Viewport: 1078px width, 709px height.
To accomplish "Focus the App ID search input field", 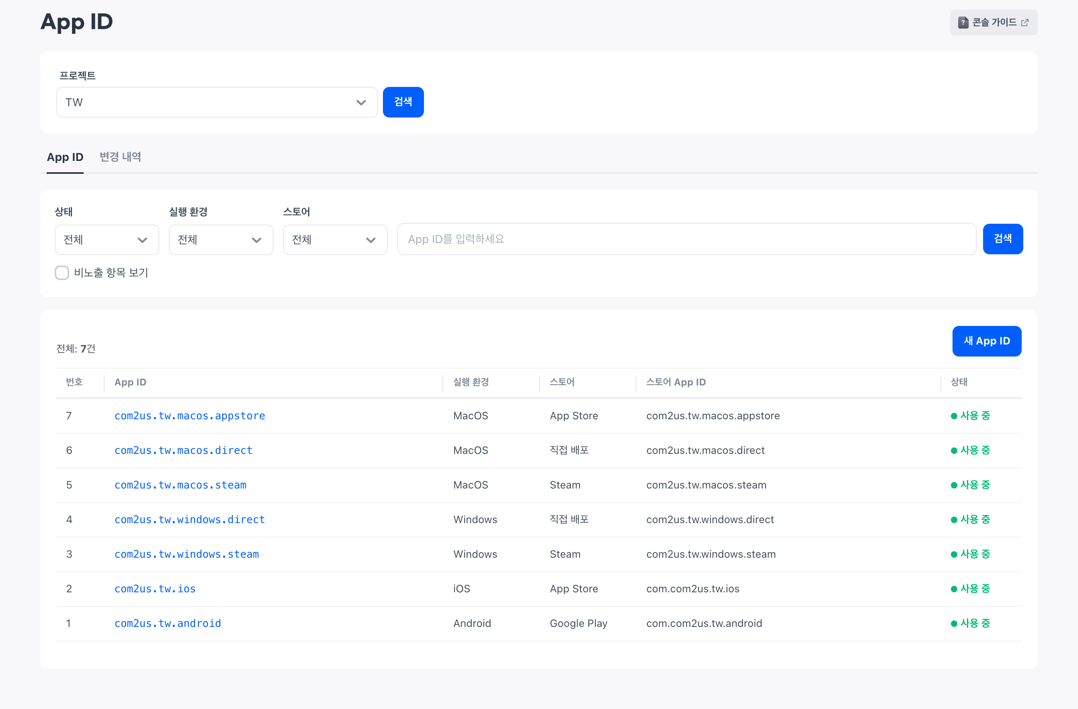I will [687, 239].
